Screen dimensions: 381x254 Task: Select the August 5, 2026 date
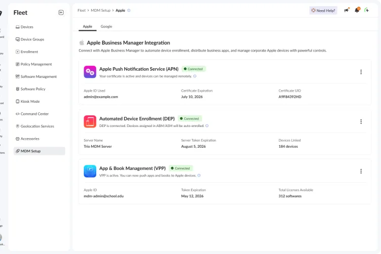[193, 146]
